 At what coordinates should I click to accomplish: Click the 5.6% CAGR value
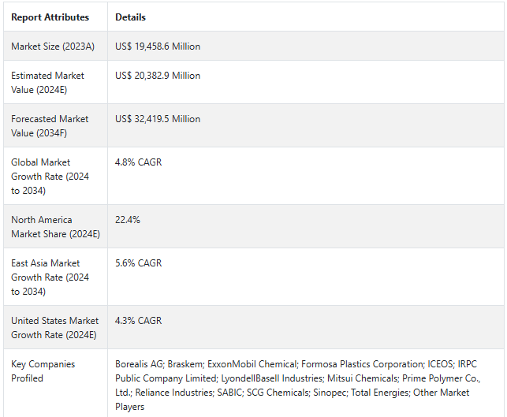click(x=138, y=263)
